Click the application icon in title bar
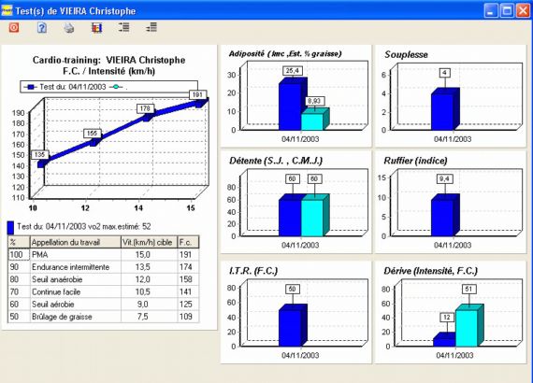 [x=7, y=11]
